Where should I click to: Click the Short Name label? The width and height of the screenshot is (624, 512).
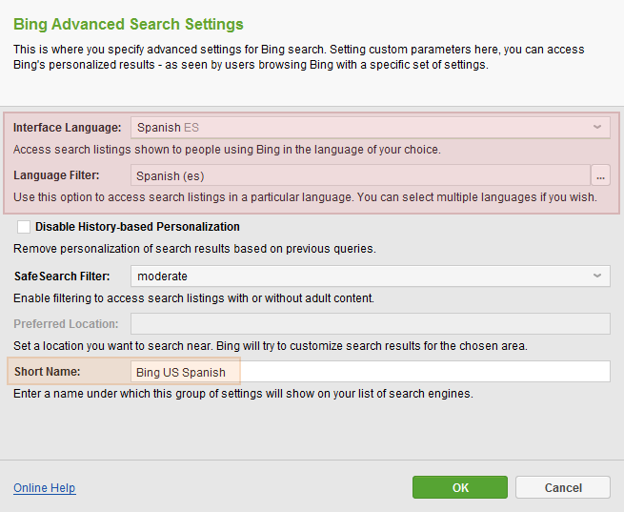coord(48,372)
